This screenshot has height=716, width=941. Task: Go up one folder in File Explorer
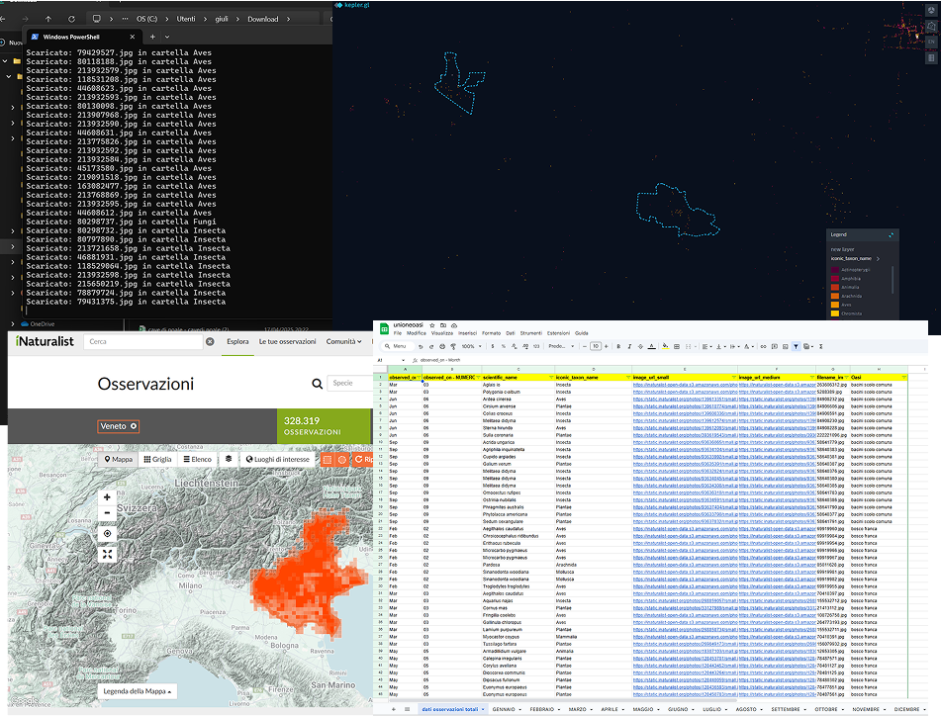pyautogui.click(x=48, y=19)
